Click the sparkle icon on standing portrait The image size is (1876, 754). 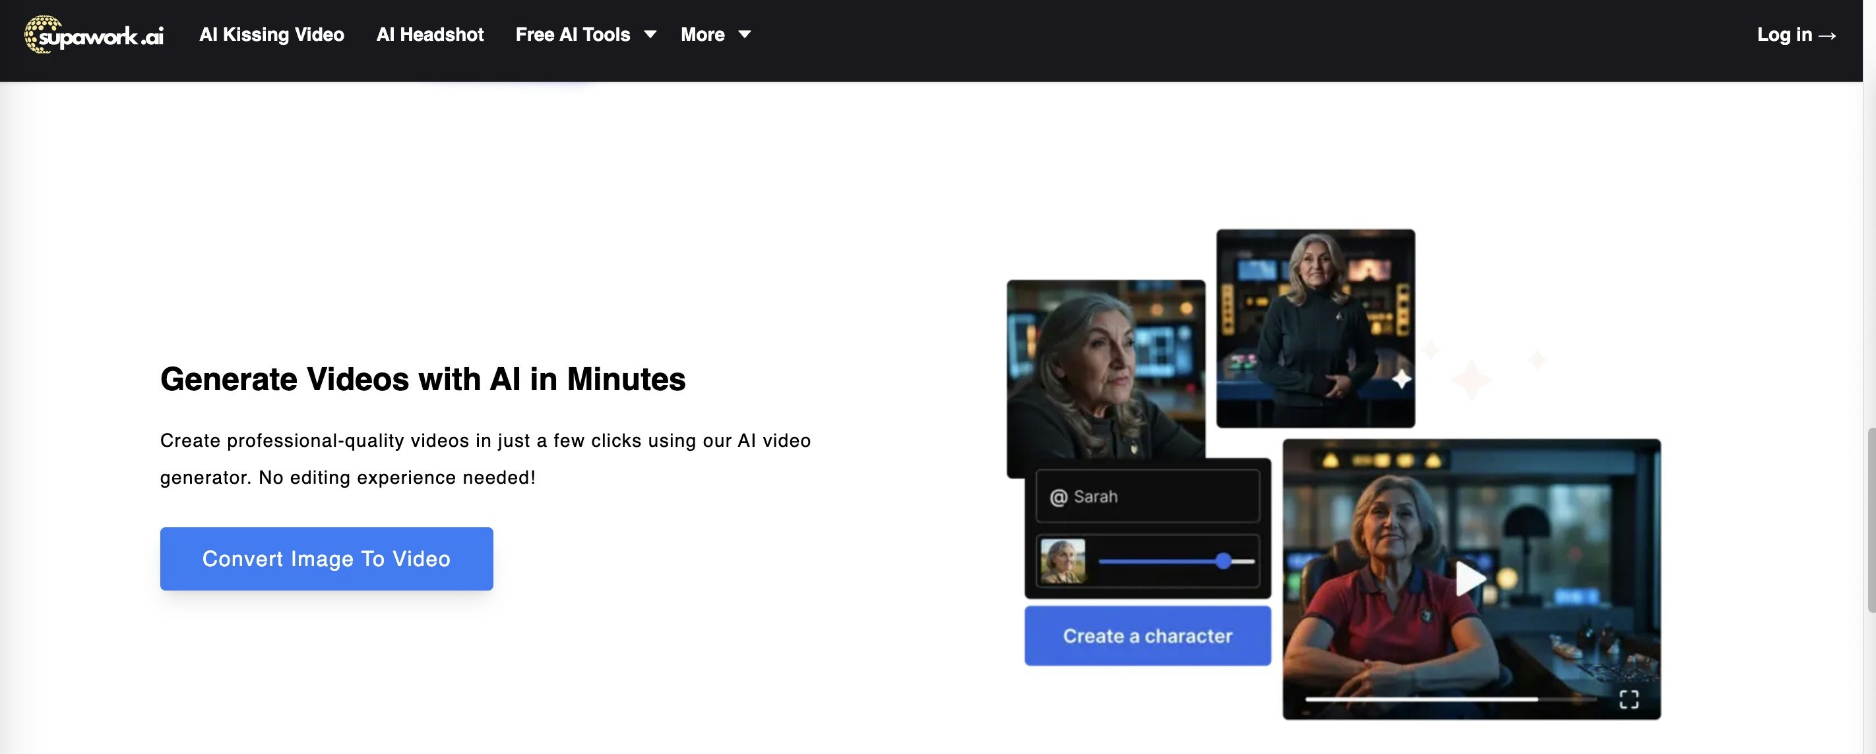tap(1401, 379)
